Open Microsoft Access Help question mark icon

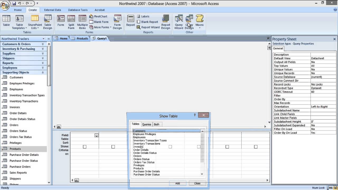click(x=335, y=10)
